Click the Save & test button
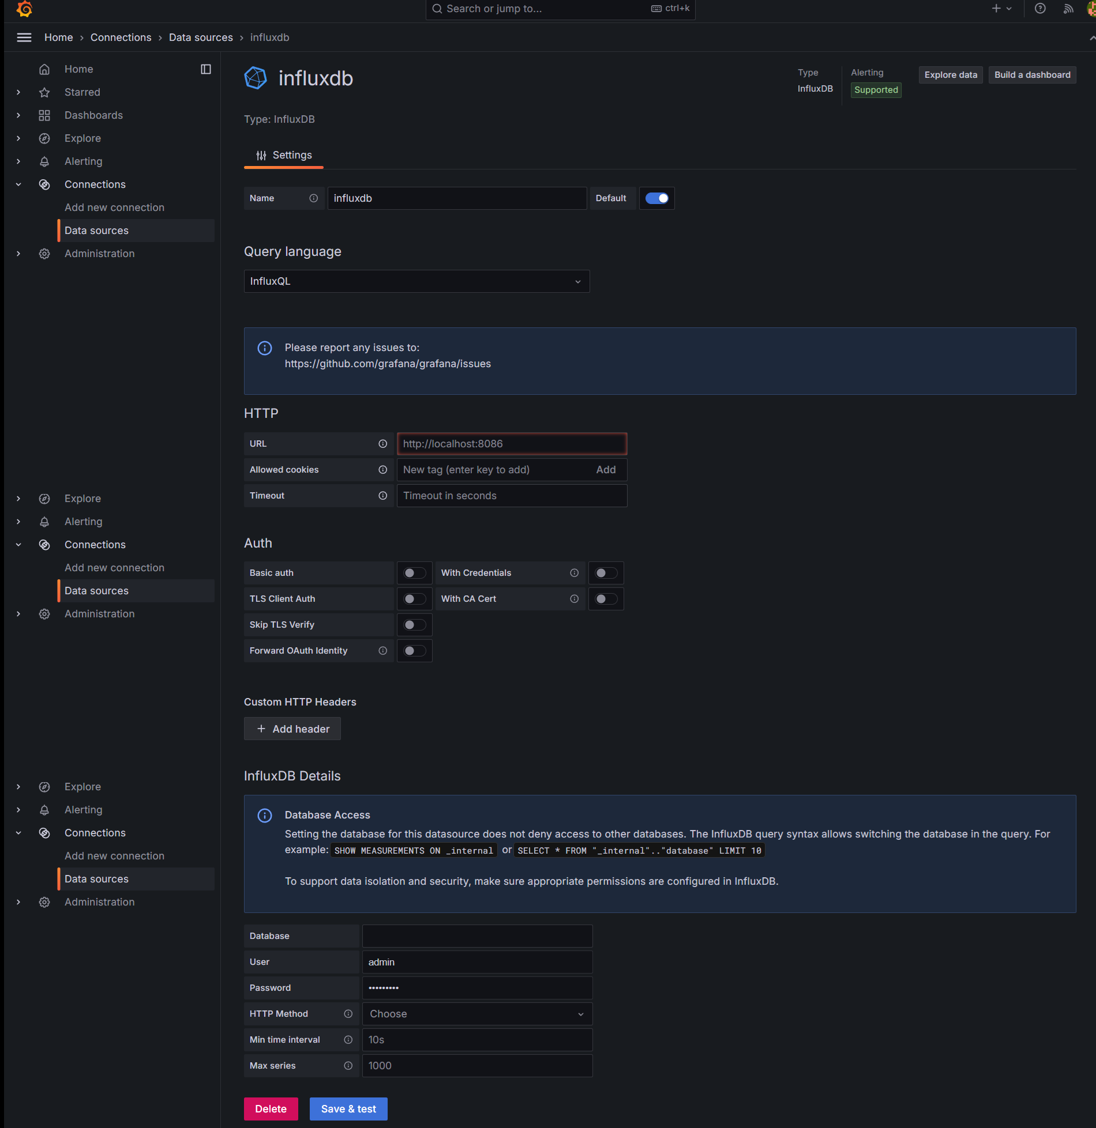 tap(348, 1109)
